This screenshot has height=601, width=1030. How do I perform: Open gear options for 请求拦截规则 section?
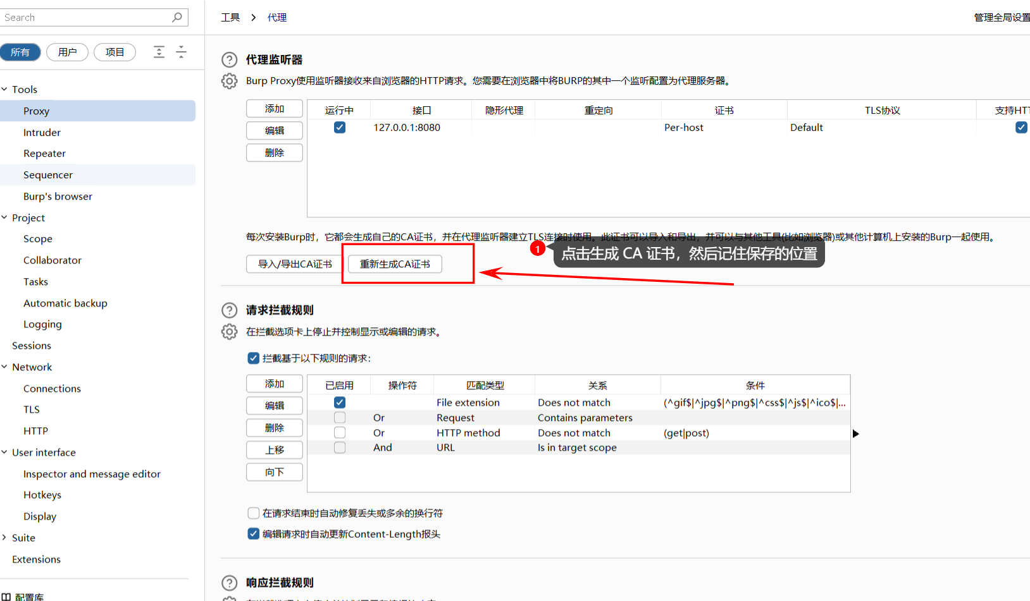click(229, 332)
